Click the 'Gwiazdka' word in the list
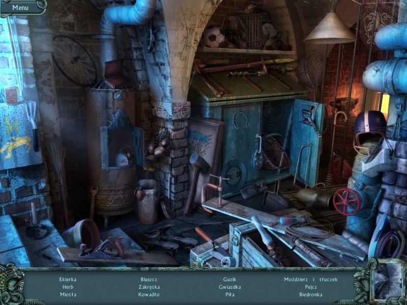 click(x=229, y=287)
